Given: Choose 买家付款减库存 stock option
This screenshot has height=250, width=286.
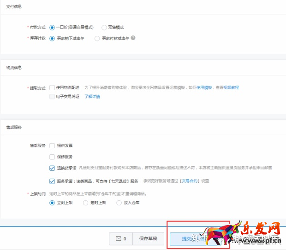Looking at the screenshot, I should (x=97, y=38).
